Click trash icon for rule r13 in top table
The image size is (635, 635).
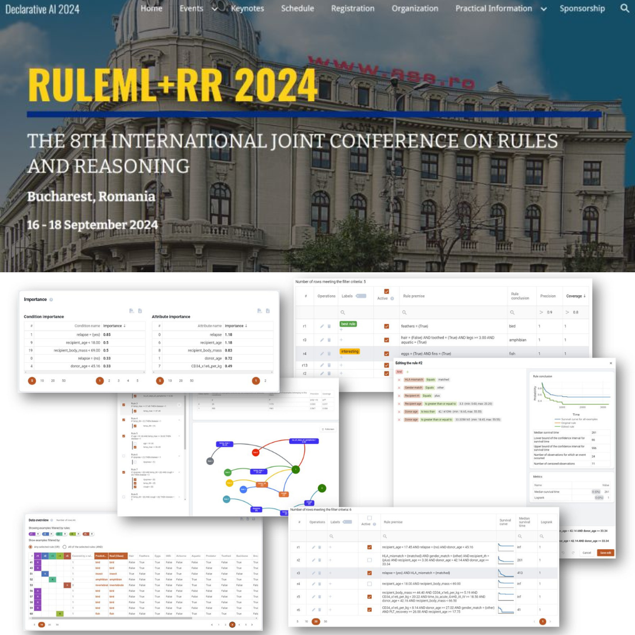tap(329, 365)
